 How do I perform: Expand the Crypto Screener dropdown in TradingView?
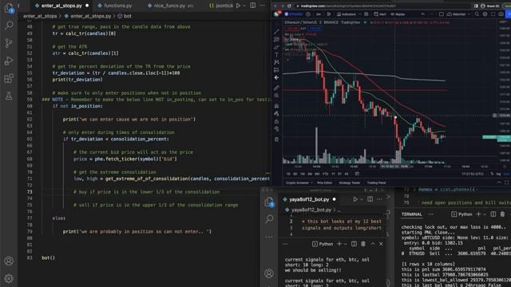tap(311, 183)
